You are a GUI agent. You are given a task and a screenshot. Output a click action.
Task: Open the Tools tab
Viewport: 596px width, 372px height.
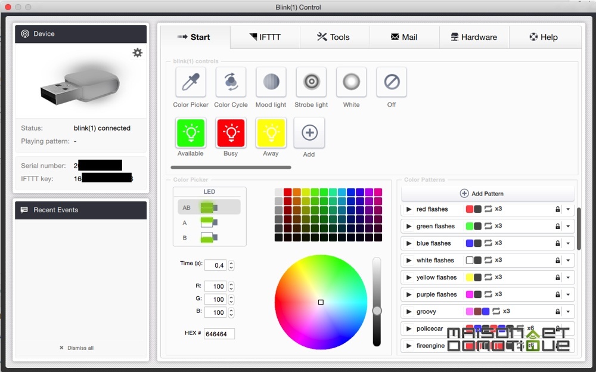click(x=334, y=38)
